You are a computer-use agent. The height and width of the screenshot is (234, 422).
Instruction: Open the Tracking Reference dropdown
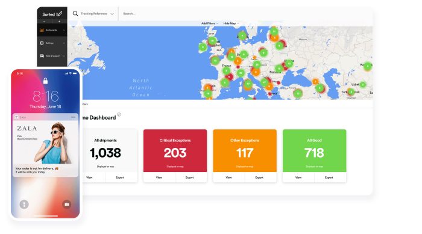97,13
